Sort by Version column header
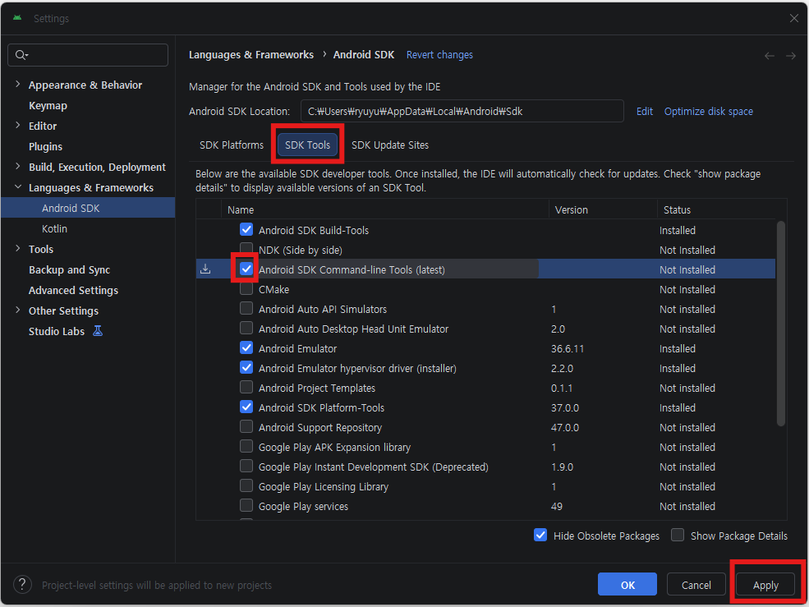The height and width of the screenshot is (607, 809). point(603,209)
